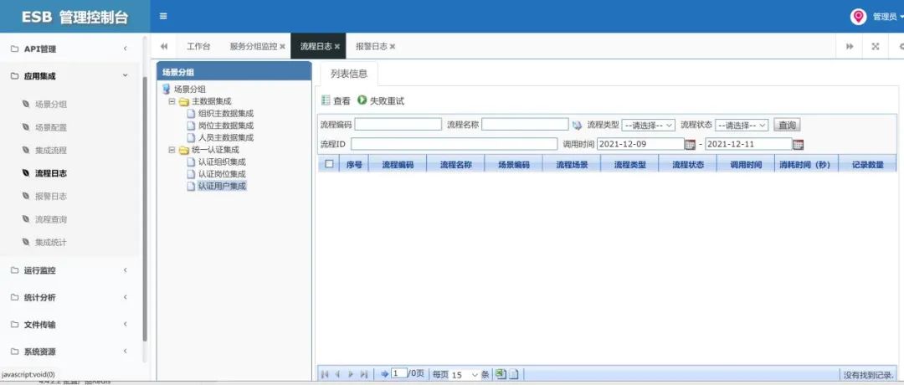Switch to the 工作台 tab
This screenshot has width=904, height=385.
click(x=198, y=47)
